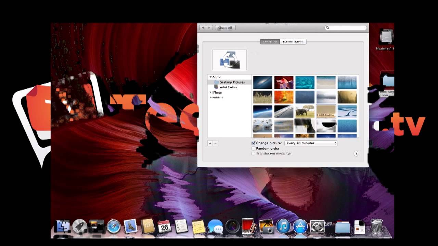438x246 pixels.
Task: Open Safari from the Dock
Action: (113, 226)
